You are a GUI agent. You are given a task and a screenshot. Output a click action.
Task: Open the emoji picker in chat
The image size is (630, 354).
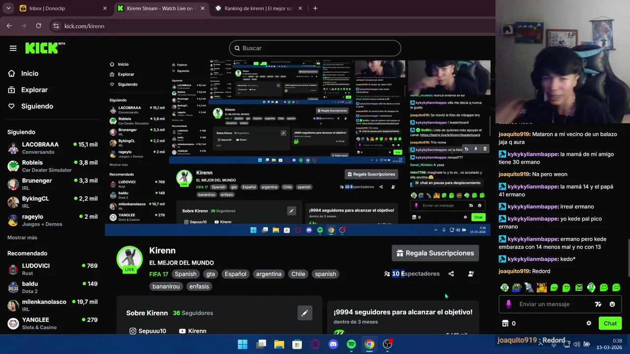point(612,304)
